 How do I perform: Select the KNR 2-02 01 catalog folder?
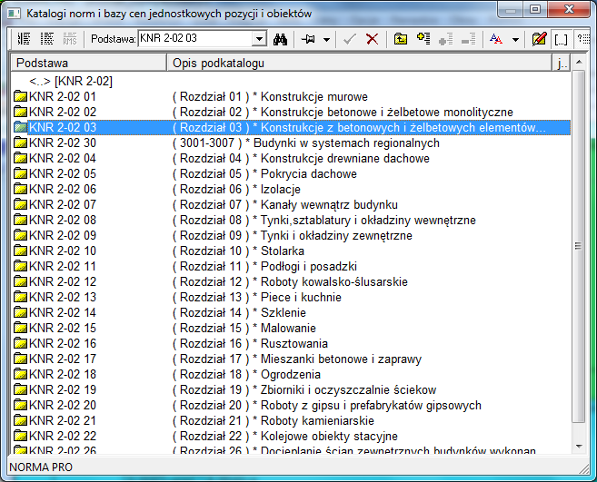tap(62, 96)
